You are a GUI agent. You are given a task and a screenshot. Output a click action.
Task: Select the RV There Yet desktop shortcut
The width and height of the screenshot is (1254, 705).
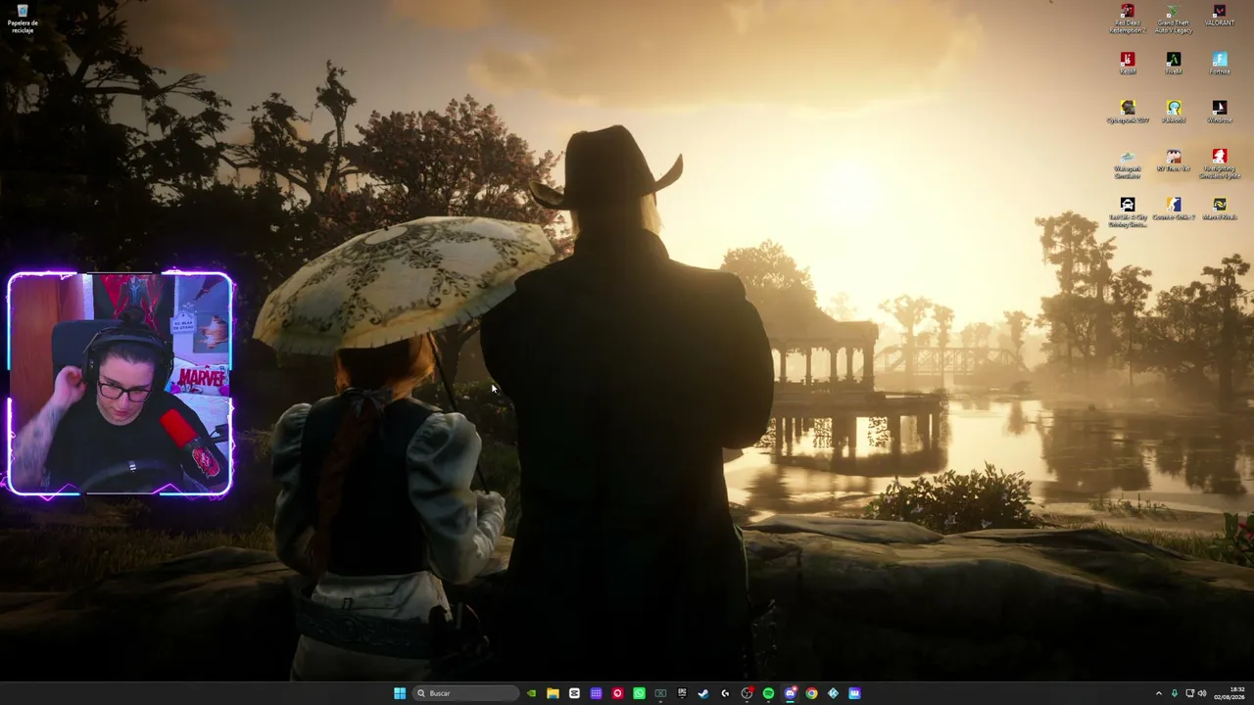click(x=1174, y=162)
